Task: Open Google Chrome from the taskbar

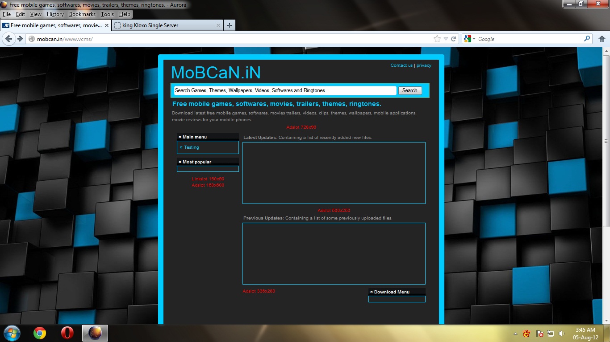Action: click(40, 333)
